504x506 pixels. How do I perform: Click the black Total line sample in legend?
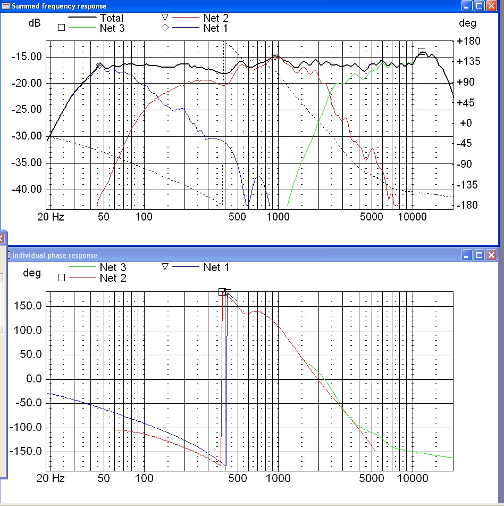(x=82, y=17)
